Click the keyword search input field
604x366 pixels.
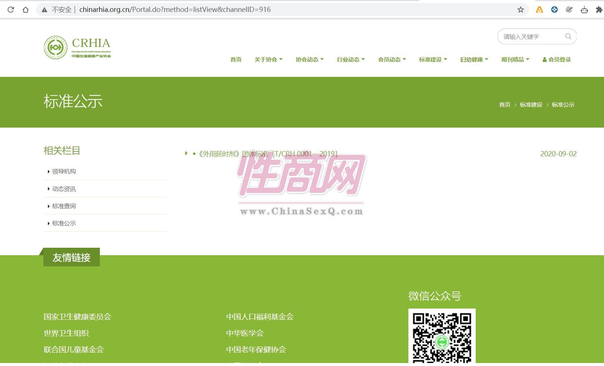531,37
